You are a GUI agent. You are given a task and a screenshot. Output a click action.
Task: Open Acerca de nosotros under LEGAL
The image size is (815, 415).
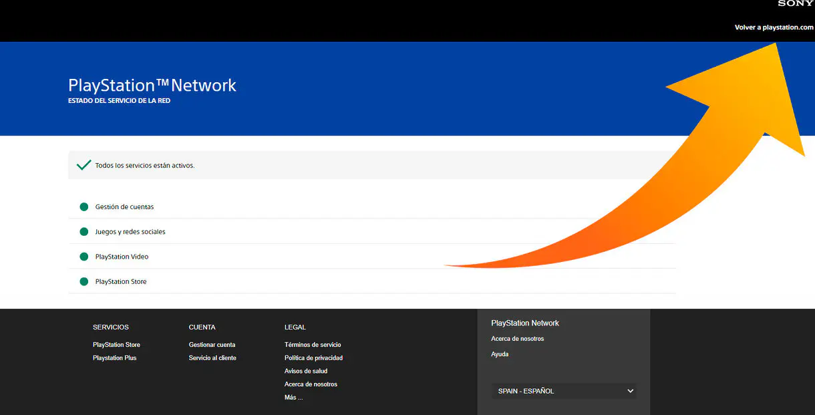coord(311,384)
